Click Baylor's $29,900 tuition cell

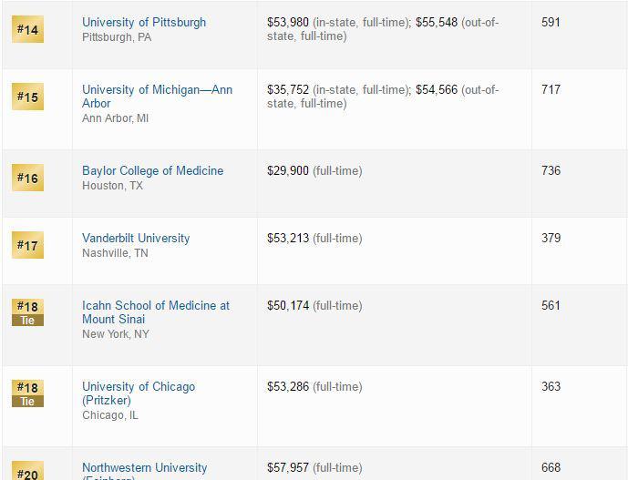(287, 170)
